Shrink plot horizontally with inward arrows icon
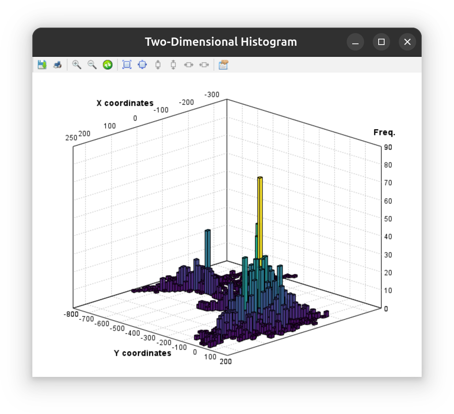Viewport: 454px width, 414px height. click(204, 65)
